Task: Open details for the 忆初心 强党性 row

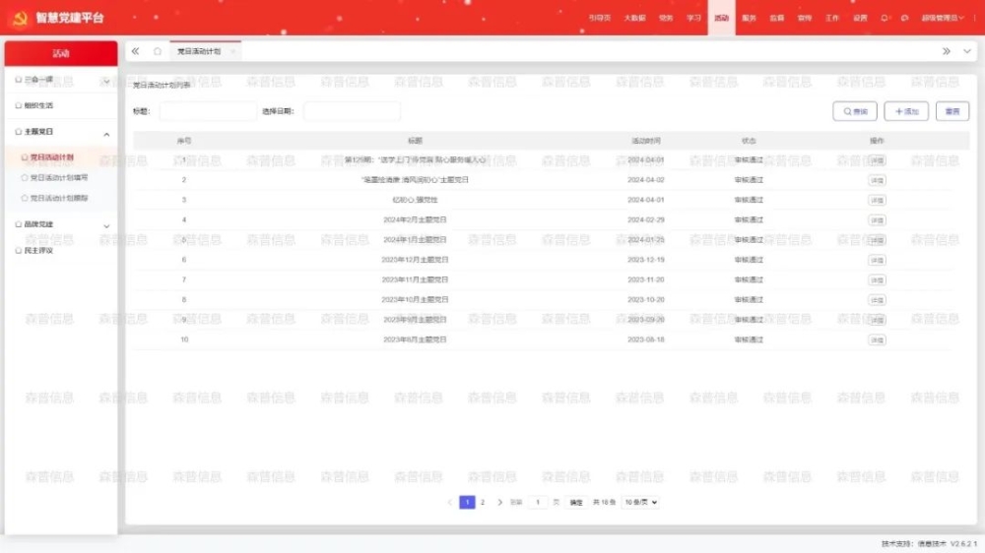Action: [x=877, y=200]
